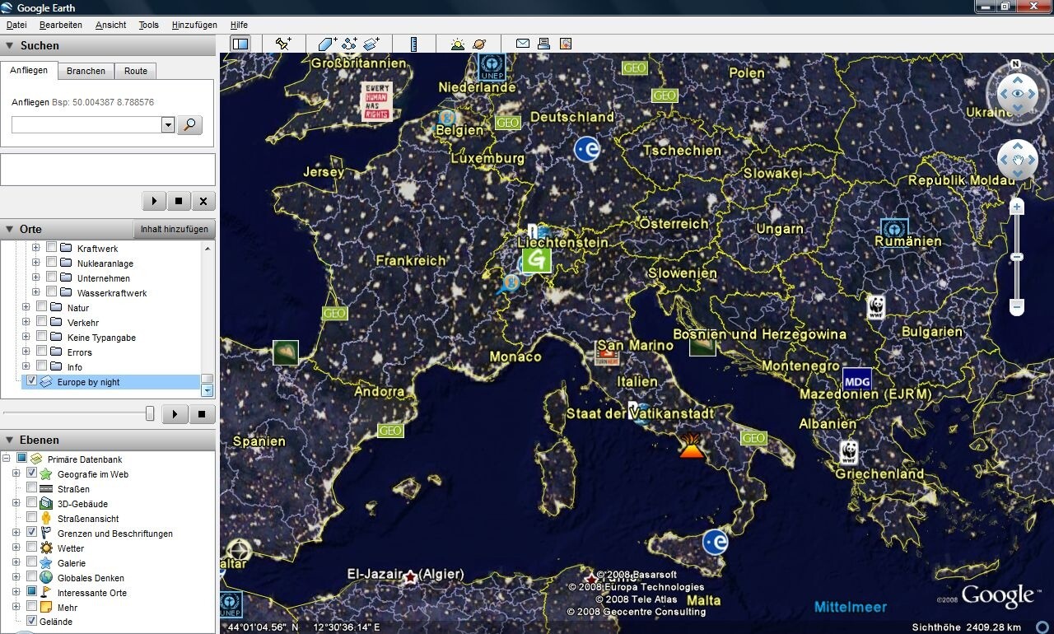Uncheck the Europe by night overlay
The height and width of the screenshot is (634, 1054).
pyautogui.click(x=32, y=381)
